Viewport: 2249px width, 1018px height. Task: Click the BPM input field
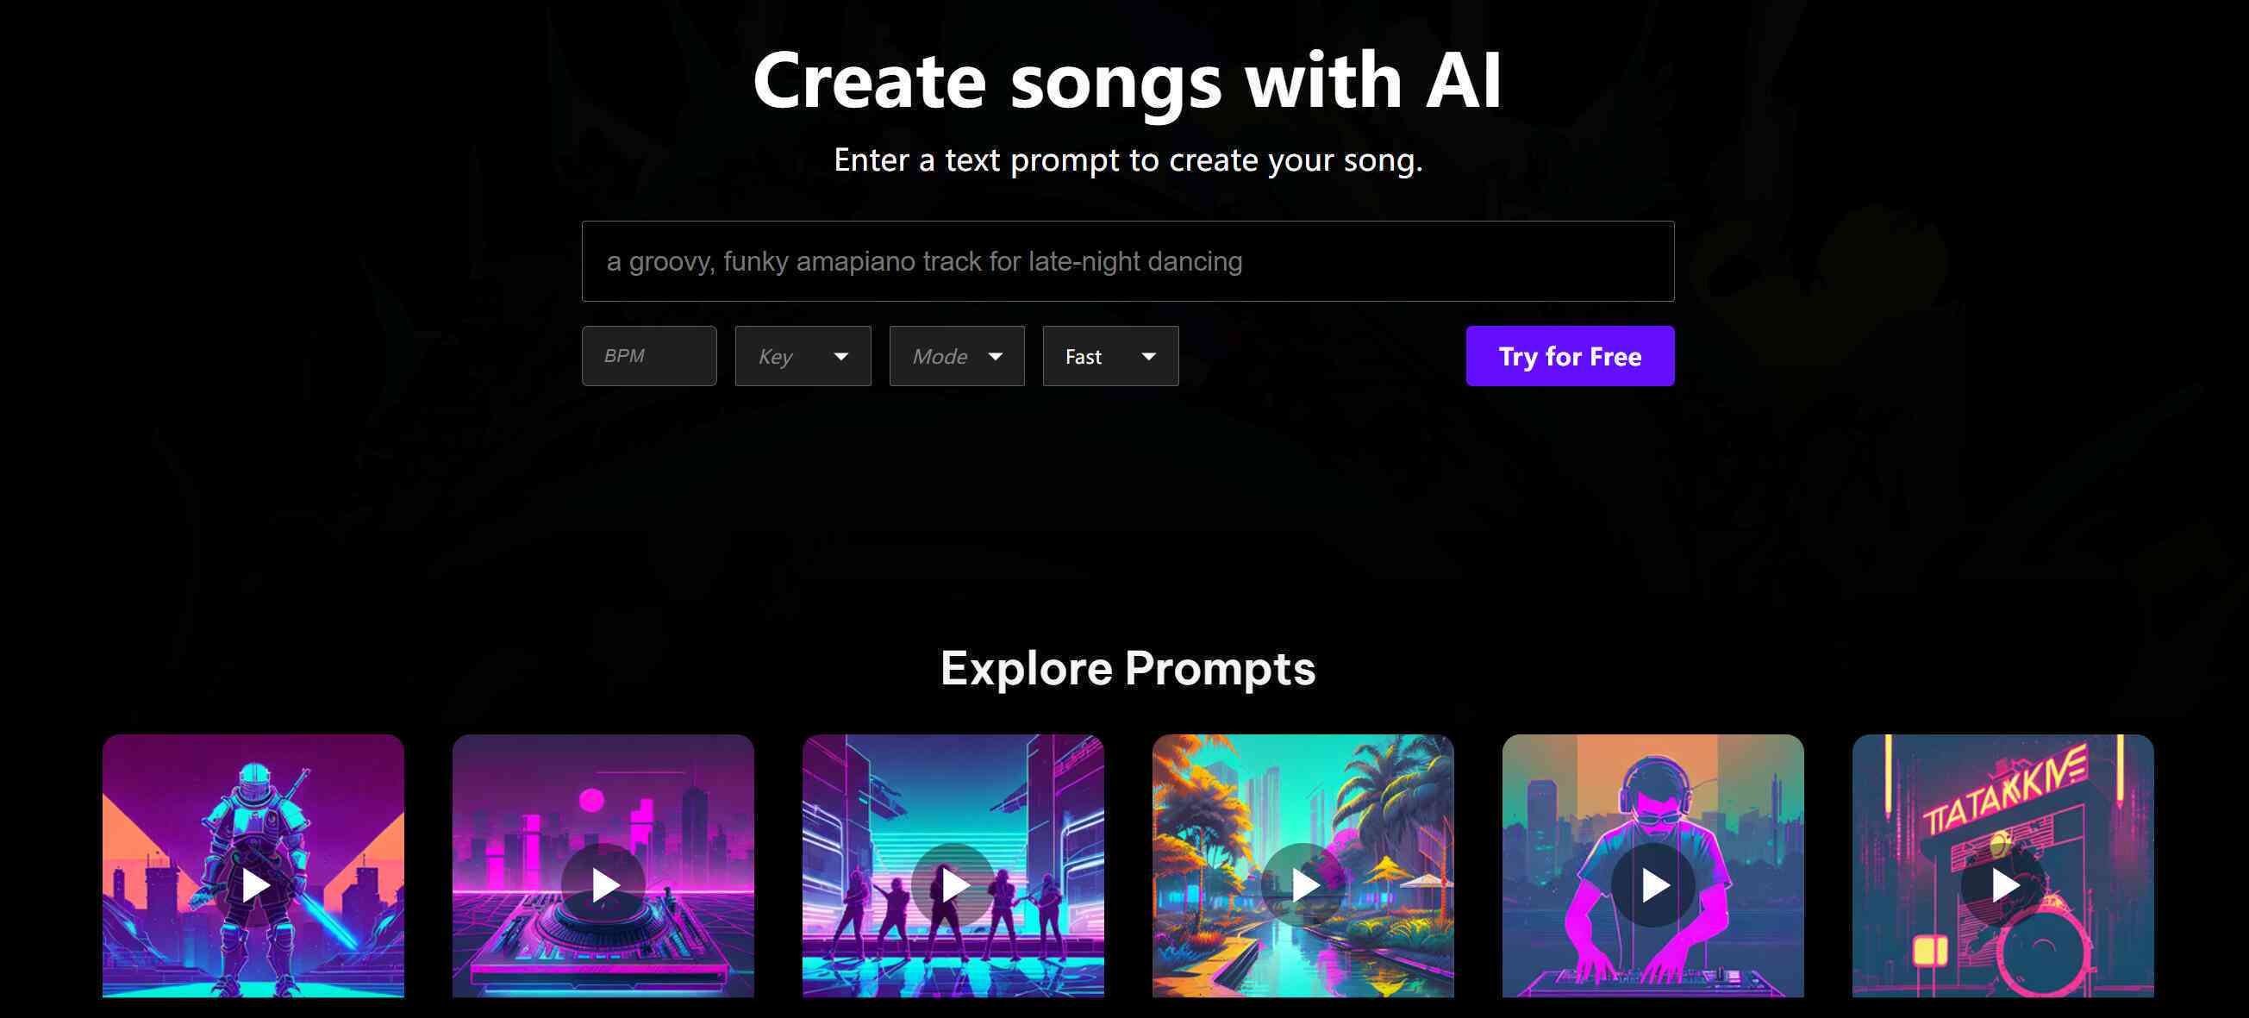point(650,356)
